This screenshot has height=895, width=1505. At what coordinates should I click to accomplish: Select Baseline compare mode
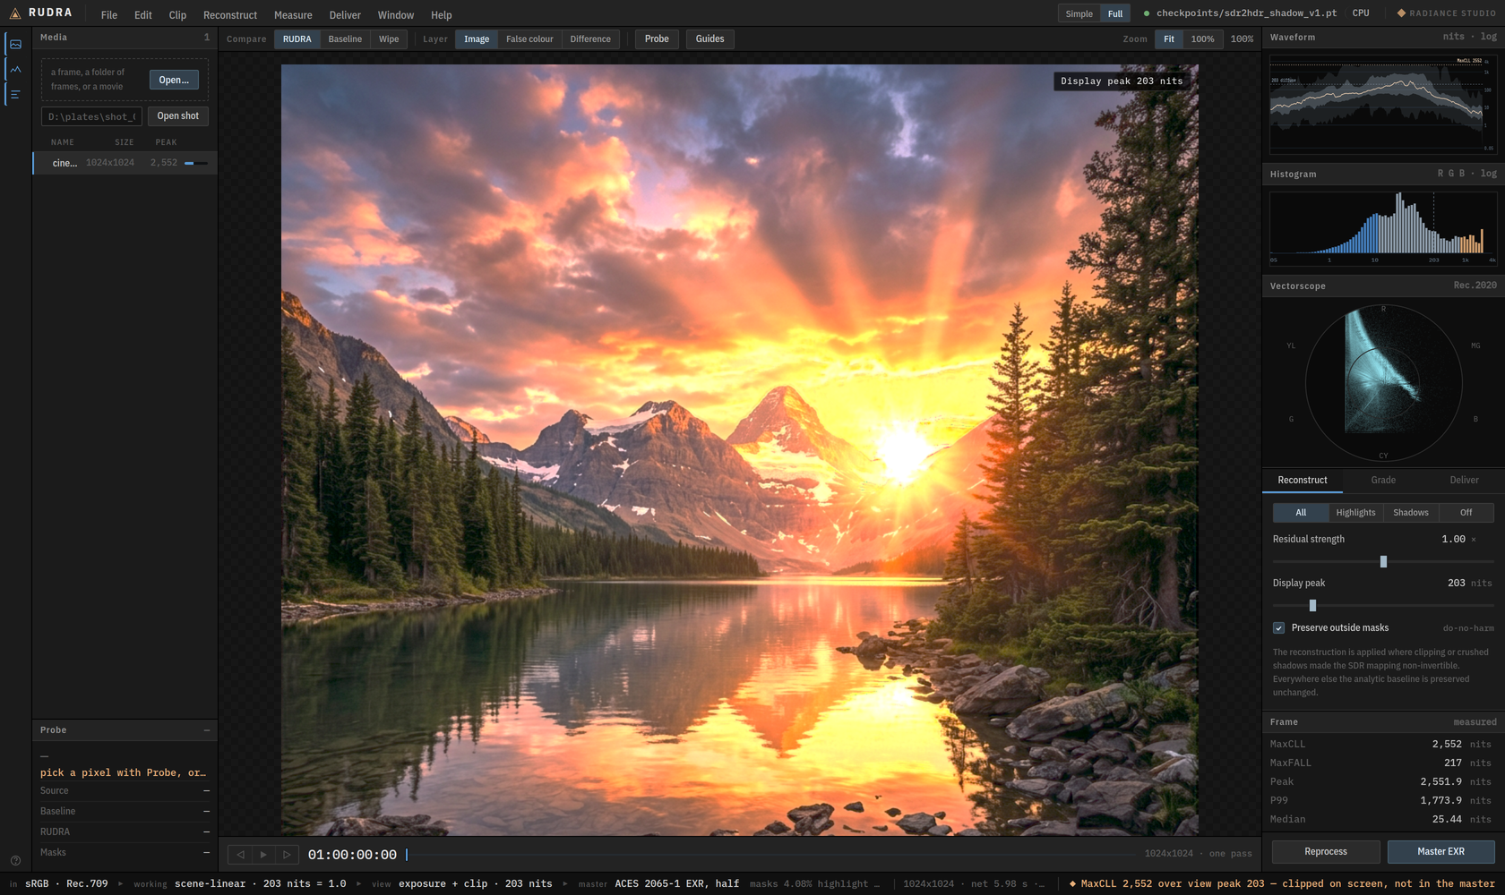[x=345, y=39]
